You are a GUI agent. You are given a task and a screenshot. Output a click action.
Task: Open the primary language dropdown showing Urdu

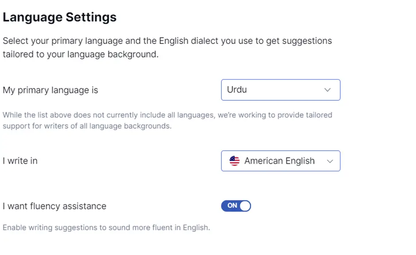pos(281,90)
